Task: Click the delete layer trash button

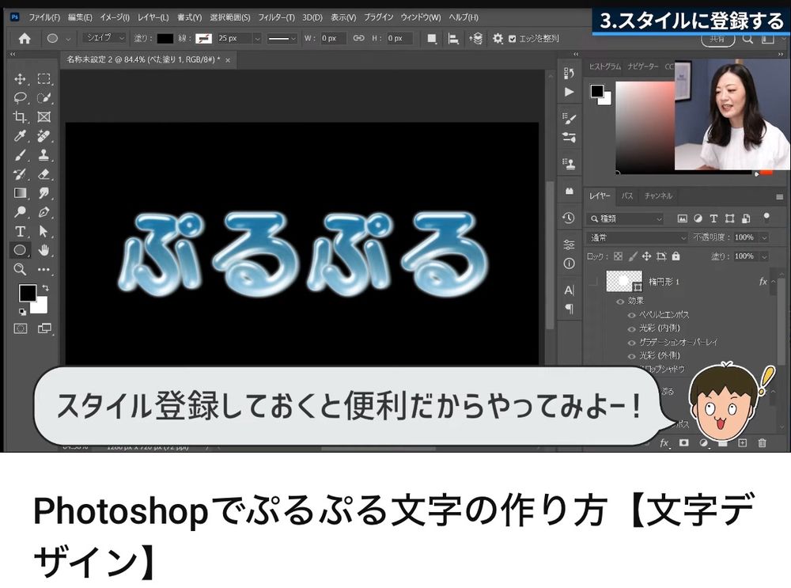Action: [x=762, y=442]
